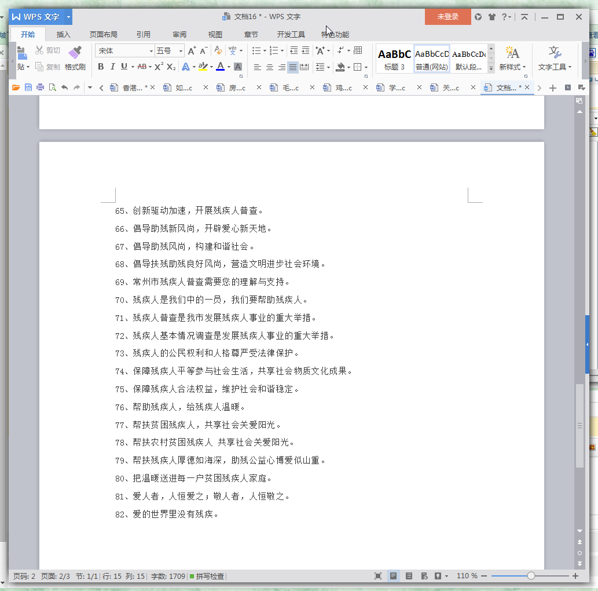The width and height of the screenshot is (598, 591).
Task: Open the 插入 ribbon tab
Action: (63, 34)
